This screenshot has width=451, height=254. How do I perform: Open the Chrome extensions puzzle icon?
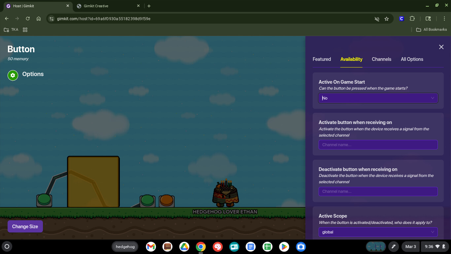click(x=412, y=19)
